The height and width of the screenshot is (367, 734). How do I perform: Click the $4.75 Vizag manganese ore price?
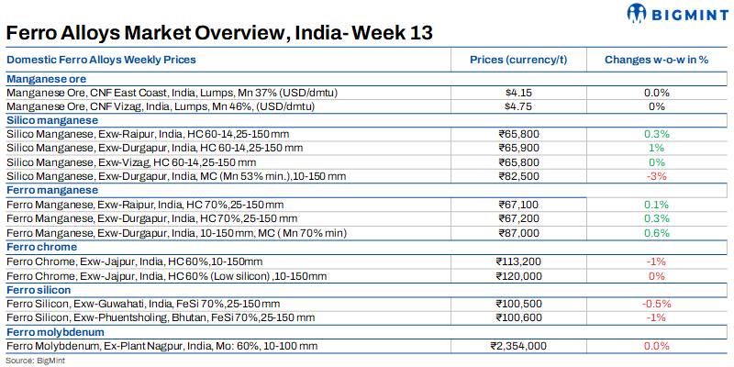click(x=519, y=106)
